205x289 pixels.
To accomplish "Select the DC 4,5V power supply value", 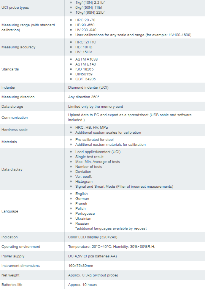I will point(92,256).
